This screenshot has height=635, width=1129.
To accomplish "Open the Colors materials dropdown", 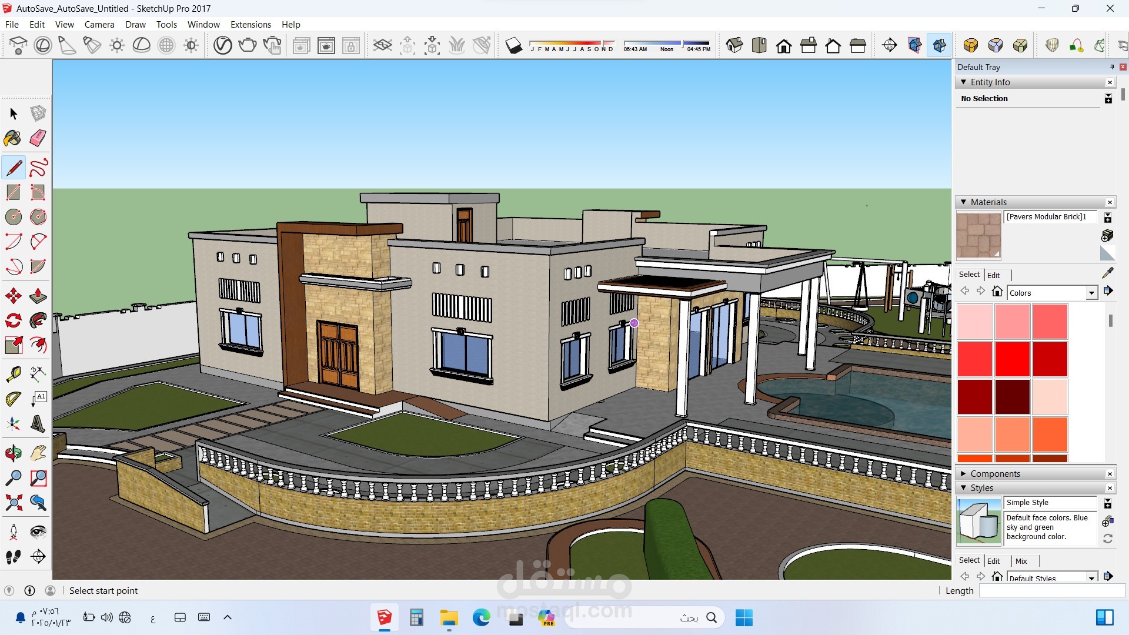I will 1091,293.
